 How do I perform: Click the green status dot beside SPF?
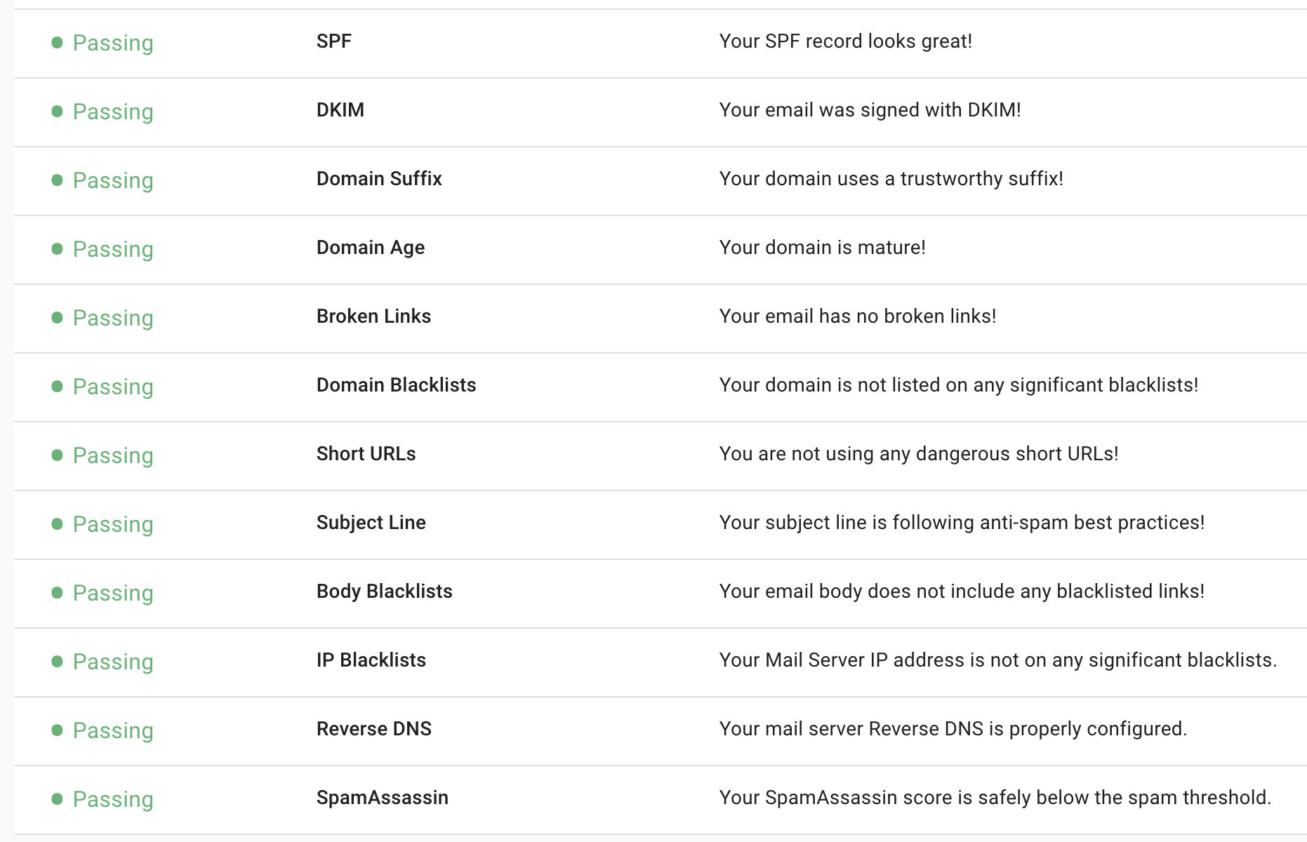58,43
